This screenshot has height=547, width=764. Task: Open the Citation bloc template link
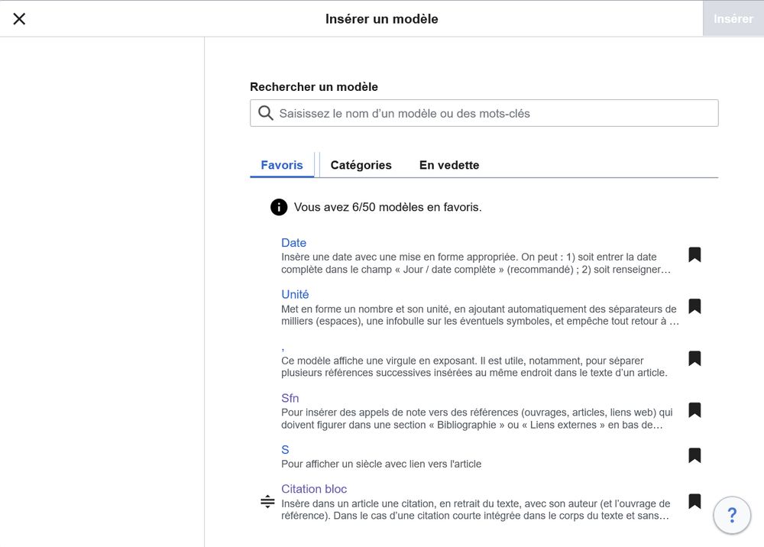pyautogui.click(x=314, y=488)
